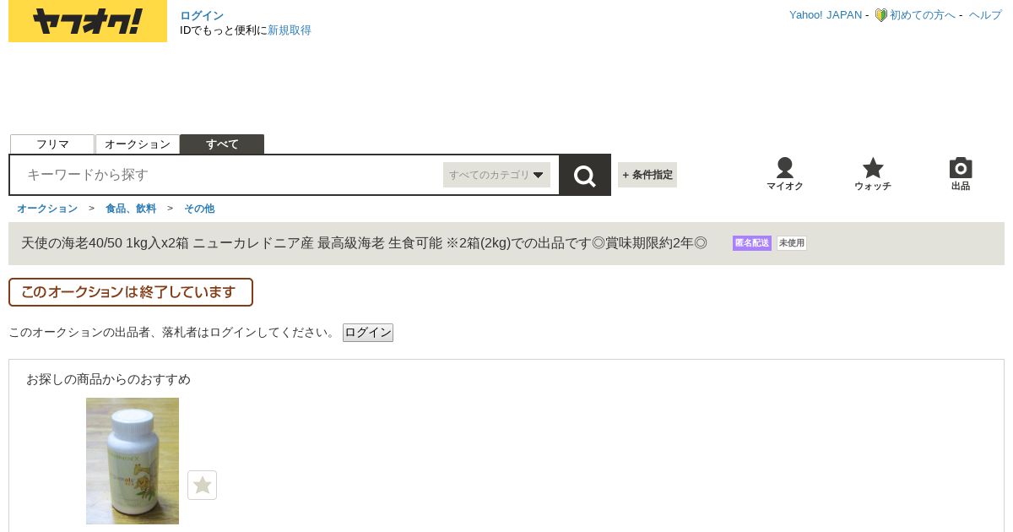Select the すべて tab
1013x532 pixels.
click(222, 144)
